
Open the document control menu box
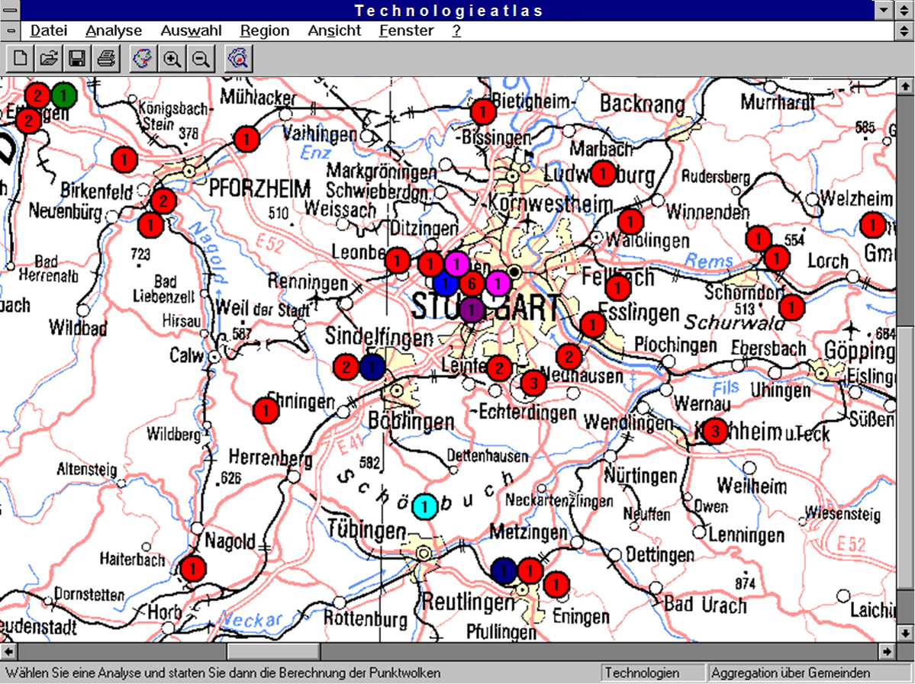coord(11,31)
